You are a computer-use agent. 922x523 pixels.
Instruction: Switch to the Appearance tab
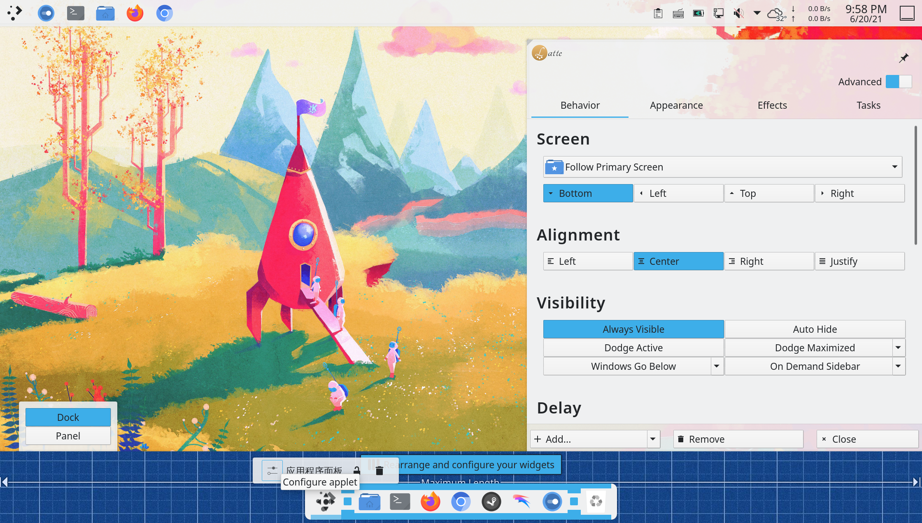[676, 105]
